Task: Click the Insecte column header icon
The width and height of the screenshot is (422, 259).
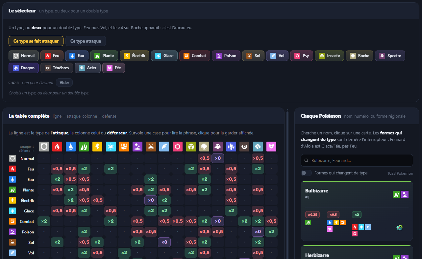Action: pyautogui.click(x=191, y=147)
